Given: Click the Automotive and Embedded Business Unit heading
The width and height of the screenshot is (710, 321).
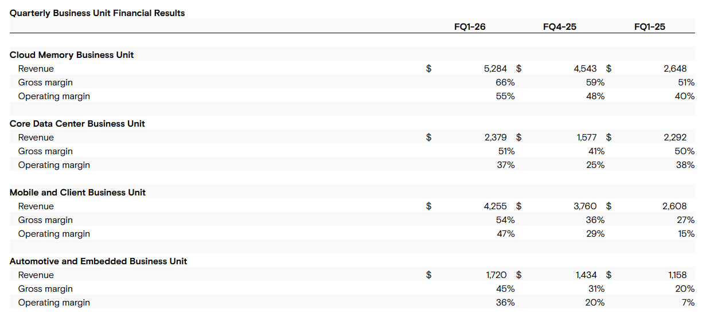Looking at the screenshot, I should pyautogui.click(x=98, y=261).
